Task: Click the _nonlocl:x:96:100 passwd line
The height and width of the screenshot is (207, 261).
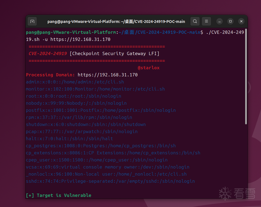Action: click(x=106, y=174)
